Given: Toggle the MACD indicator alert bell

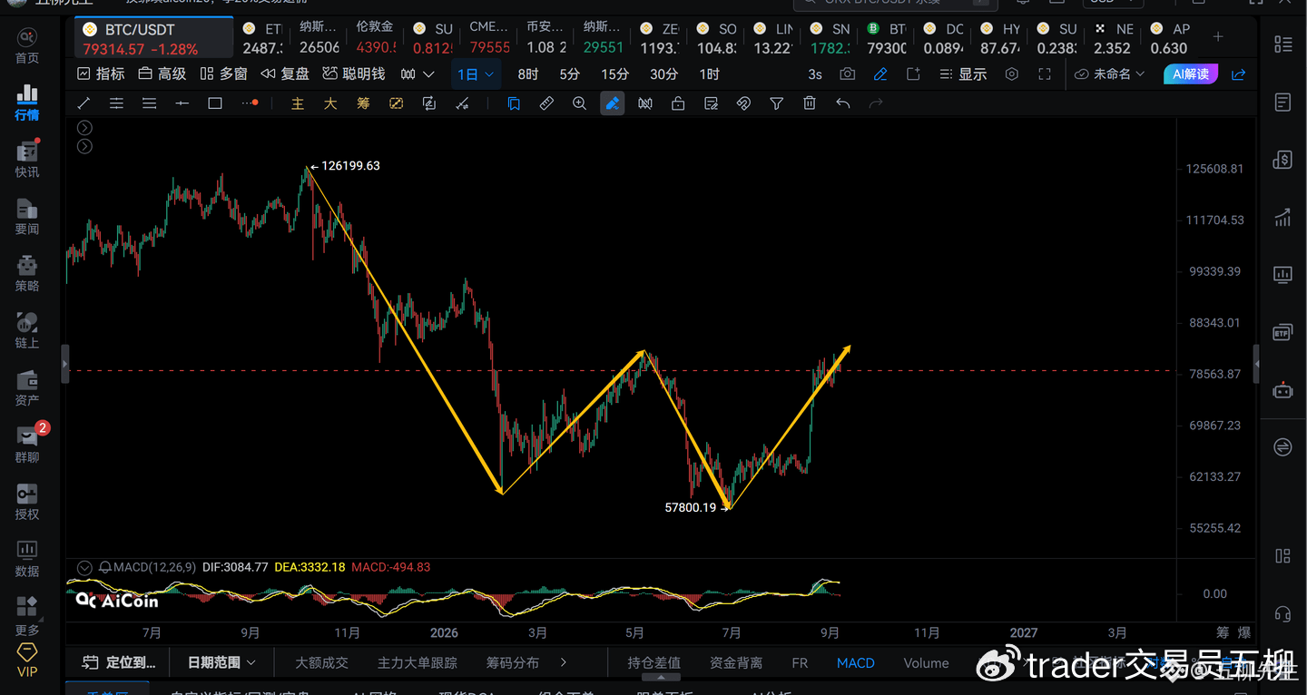Looking at the screenshot, I should pyautogui.click(x=105, y=567).
